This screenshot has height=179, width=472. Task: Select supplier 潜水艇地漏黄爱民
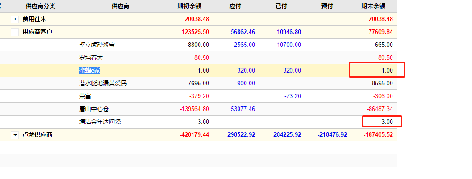click(103, 84)
